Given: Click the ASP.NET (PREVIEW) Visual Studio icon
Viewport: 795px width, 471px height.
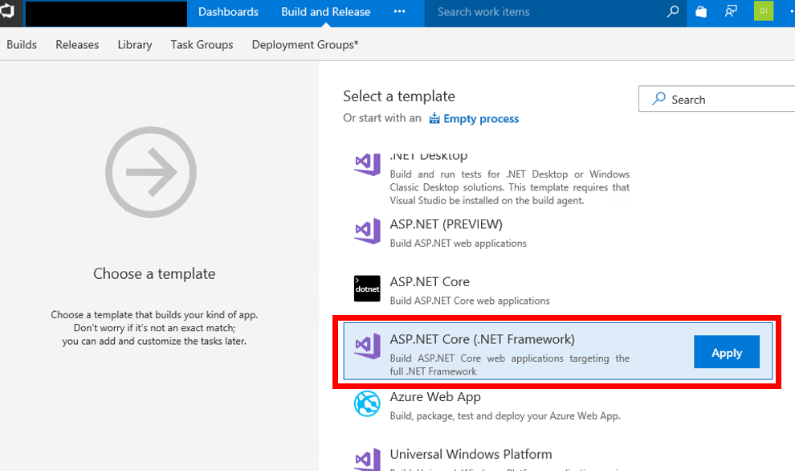Looking at the screenshot, I should (x=367, y=231).
